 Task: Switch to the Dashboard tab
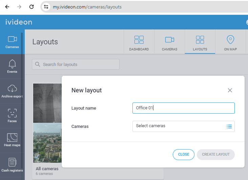click(x=139, y=42)
